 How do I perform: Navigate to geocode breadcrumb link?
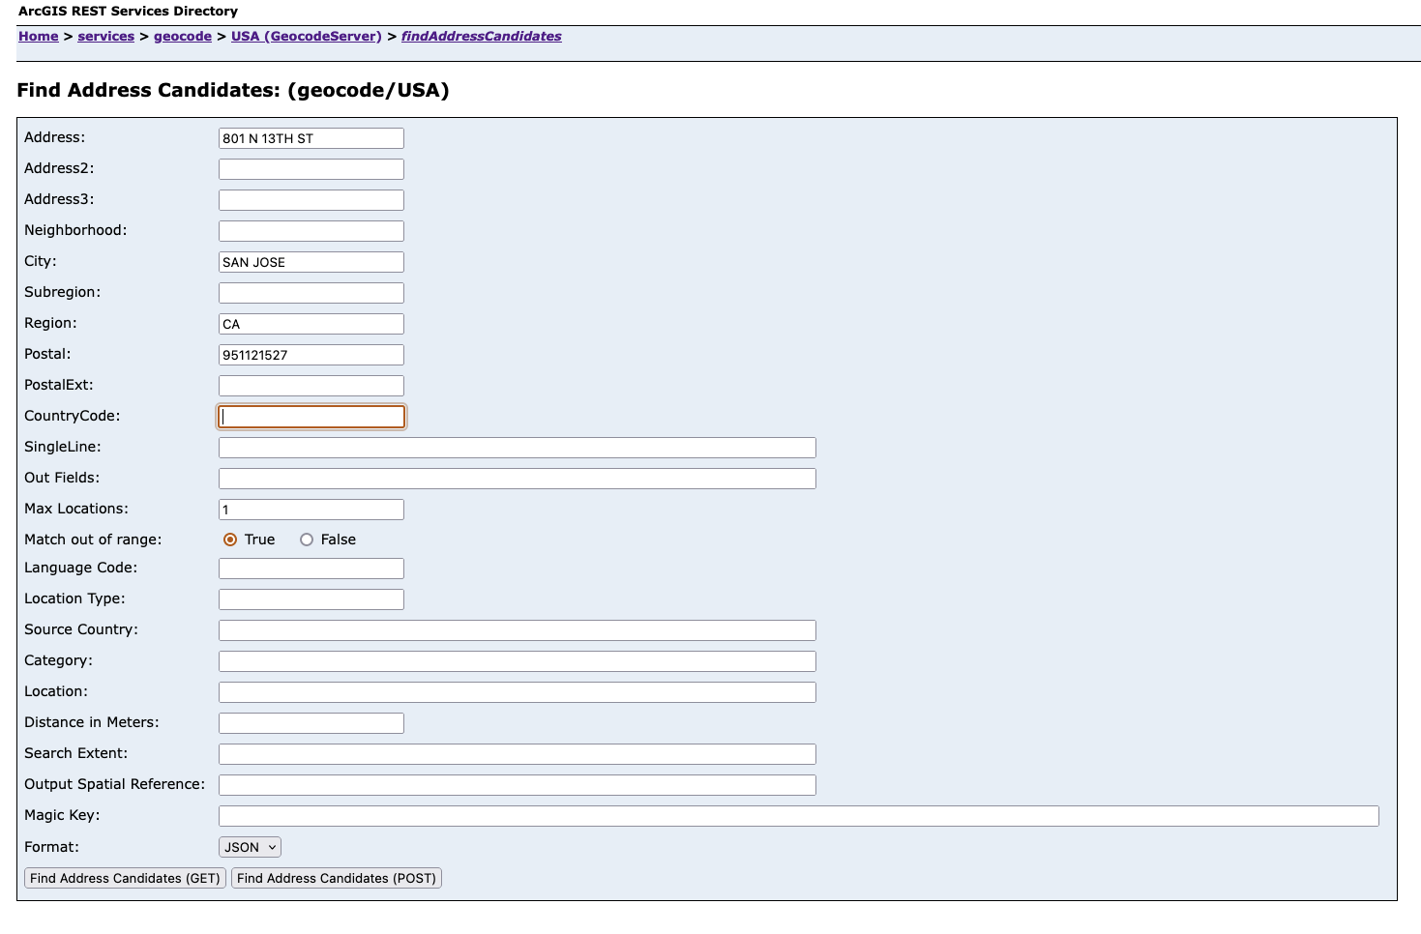183,36
